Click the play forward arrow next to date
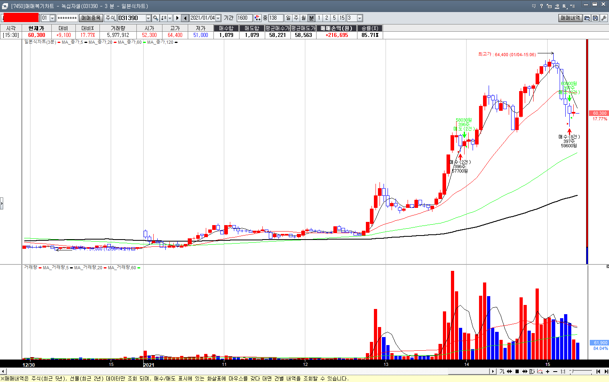The height and width of the screenshot is (382, 609). pos(177,18)
